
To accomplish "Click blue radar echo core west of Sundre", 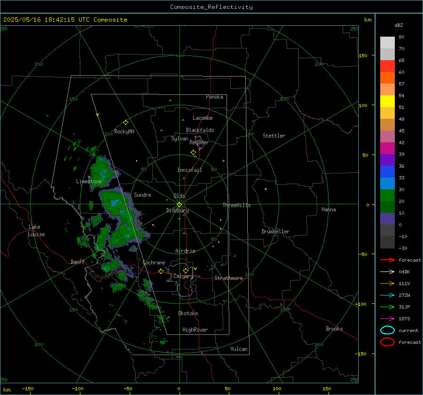I will pyautogui.click(x=115, y=202).
